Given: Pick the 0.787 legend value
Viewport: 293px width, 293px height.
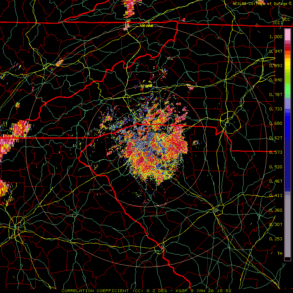Looking at the screenshot, I should [276, 94].
